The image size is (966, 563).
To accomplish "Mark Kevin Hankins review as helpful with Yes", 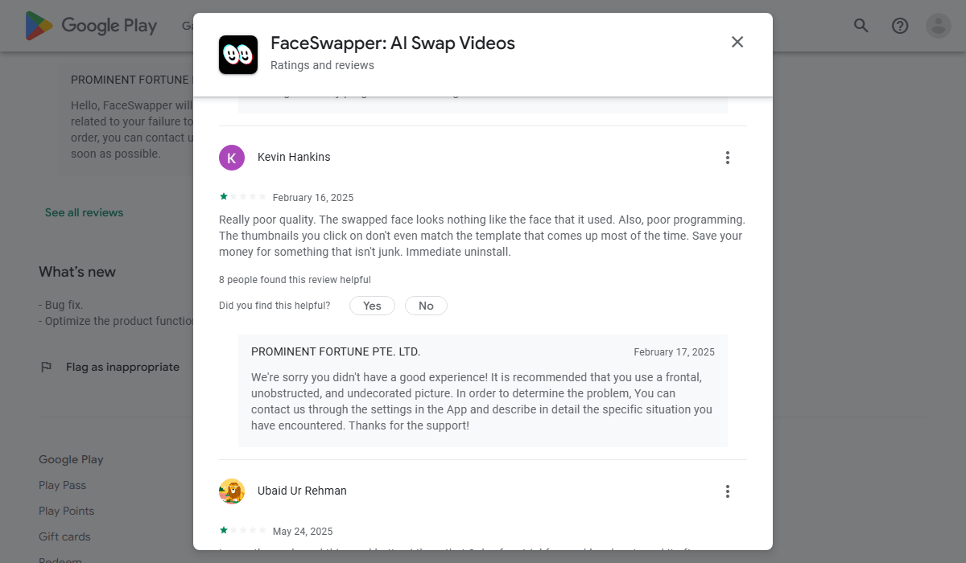I will tap(372, 306).
